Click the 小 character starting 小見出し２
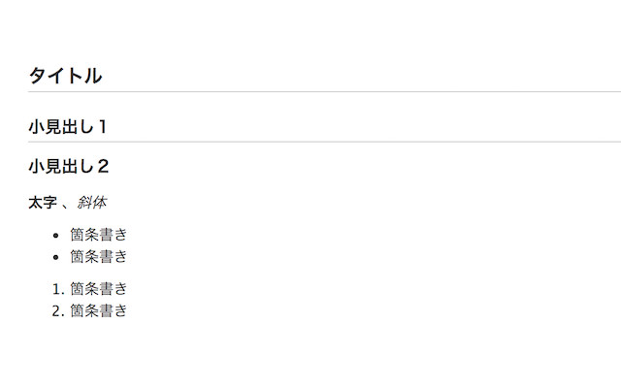621x388 pixels. 36,166
